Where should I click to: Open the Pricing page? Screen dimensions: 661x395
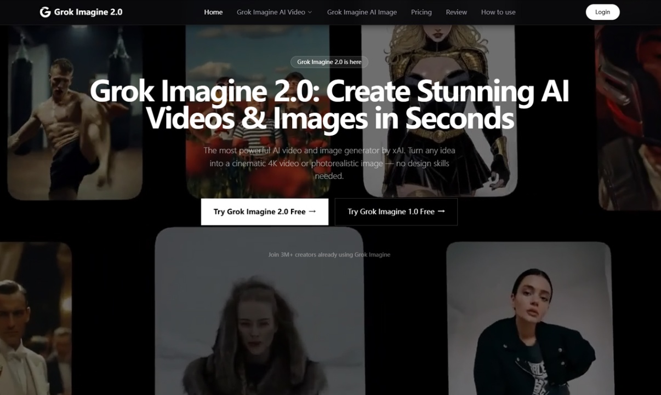(421, 11)
